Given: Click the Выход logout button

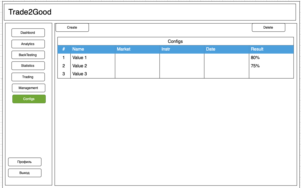Looking at the screenshot, I should point(25,173).
